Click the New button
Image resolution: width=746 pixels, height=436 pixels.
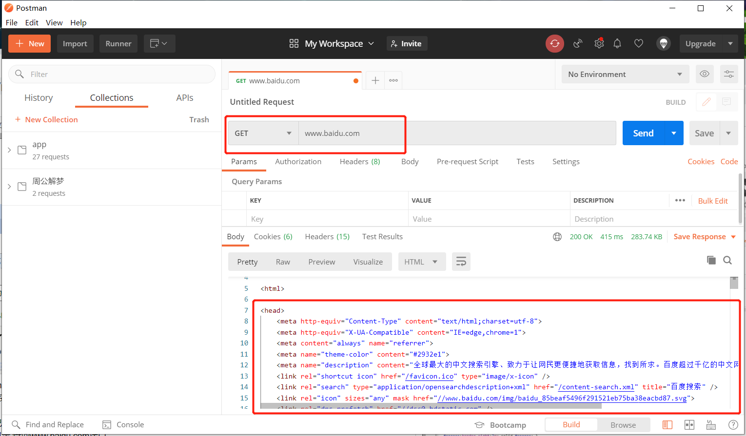[x=29, y=43]
